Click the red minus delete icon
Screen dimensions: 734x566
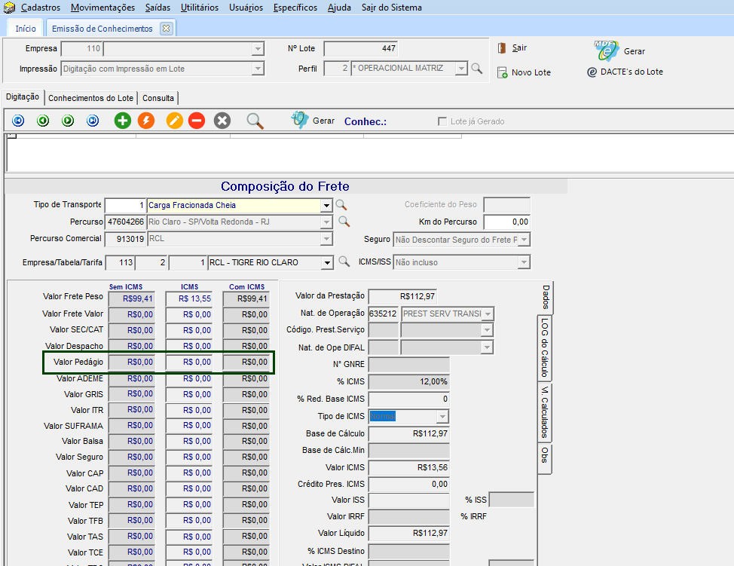[x=197, y=121]
